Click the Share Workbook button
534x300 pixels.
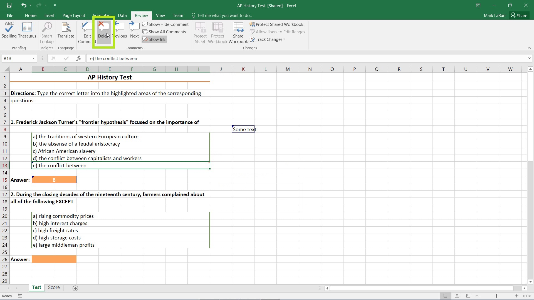238,32
